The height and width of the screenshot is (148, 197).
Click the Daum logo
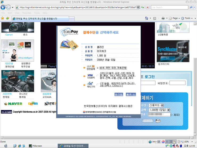[x=33, y=103]
